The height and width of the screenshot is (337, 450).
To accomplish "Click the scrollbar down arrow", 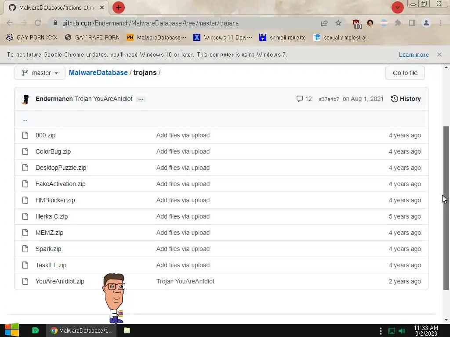I will point(446,320).
